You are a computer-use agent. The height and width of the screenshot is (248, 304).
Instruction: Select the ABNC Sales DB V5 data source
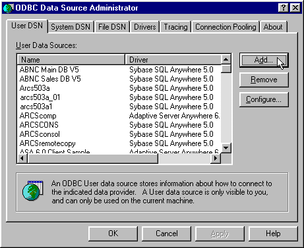[50, 79]
